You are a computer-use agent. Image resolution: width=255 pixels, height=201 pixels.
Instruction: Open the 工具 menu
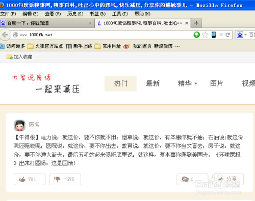click(x=120, y=14)
